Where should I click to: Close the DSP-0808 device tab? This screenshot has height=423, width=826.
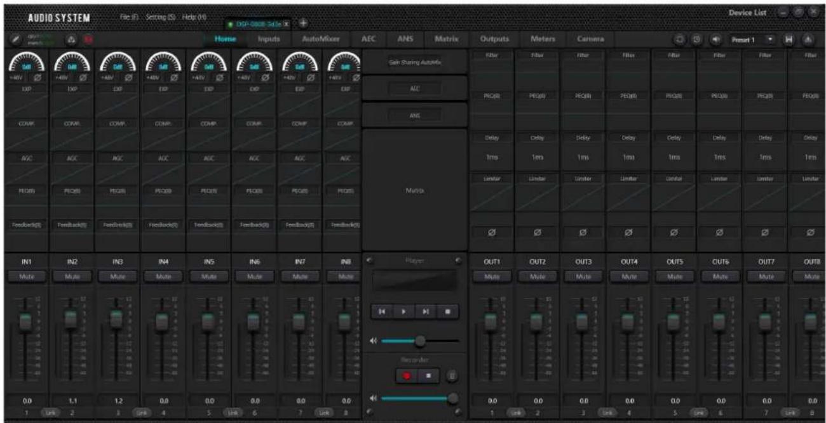click(286, 23)
